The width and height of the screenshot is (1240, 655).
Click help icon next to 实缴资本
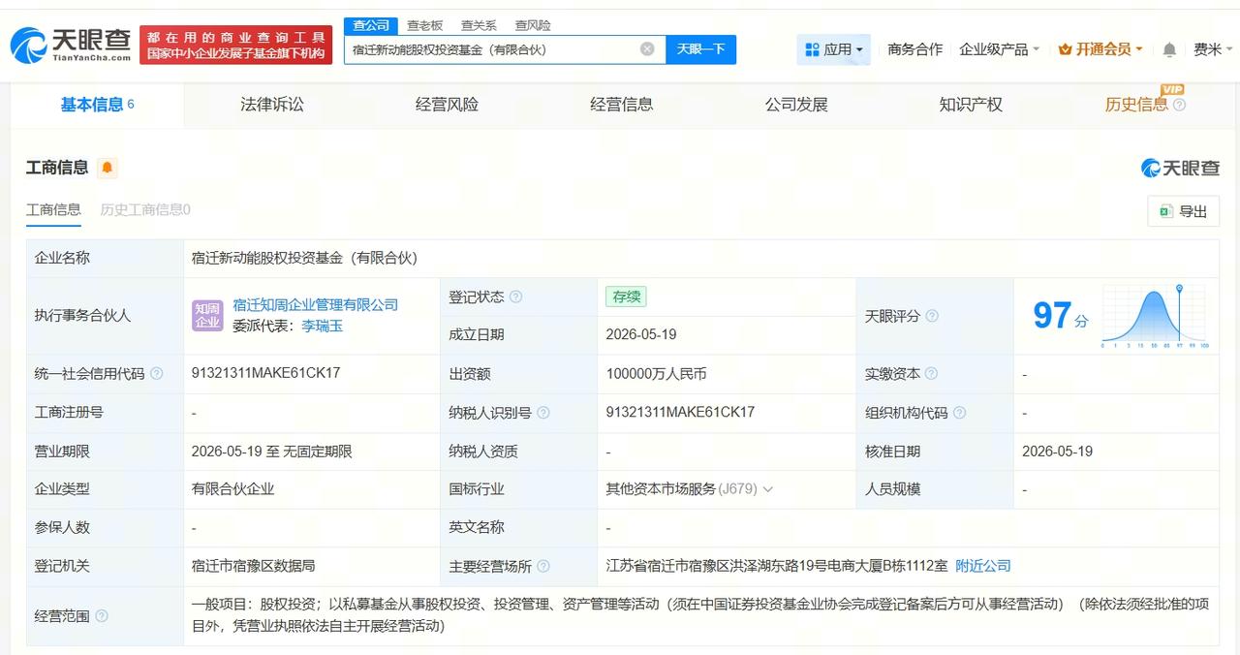tap(932, 374)
